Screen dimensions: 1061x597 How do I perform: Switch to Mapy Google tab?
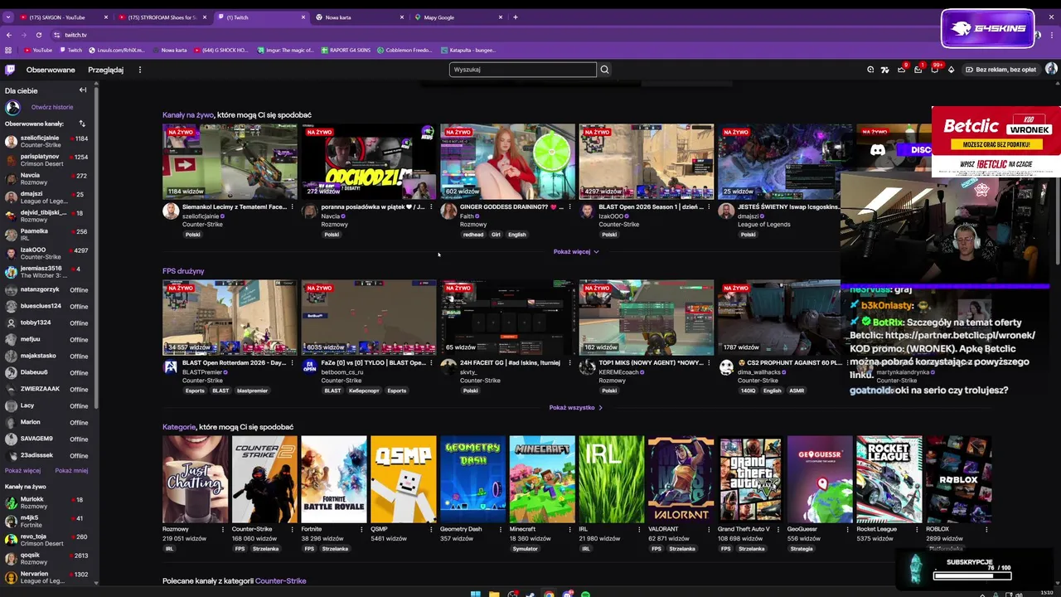458,17
